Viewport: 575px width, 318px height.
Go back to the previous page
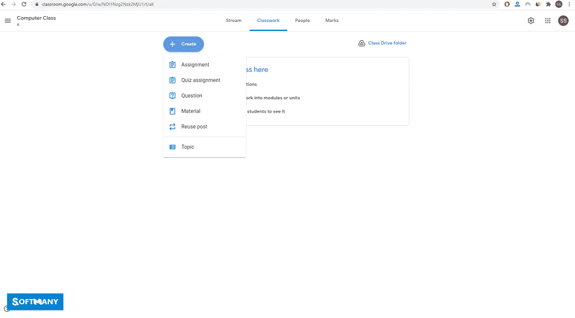point(5,4)
